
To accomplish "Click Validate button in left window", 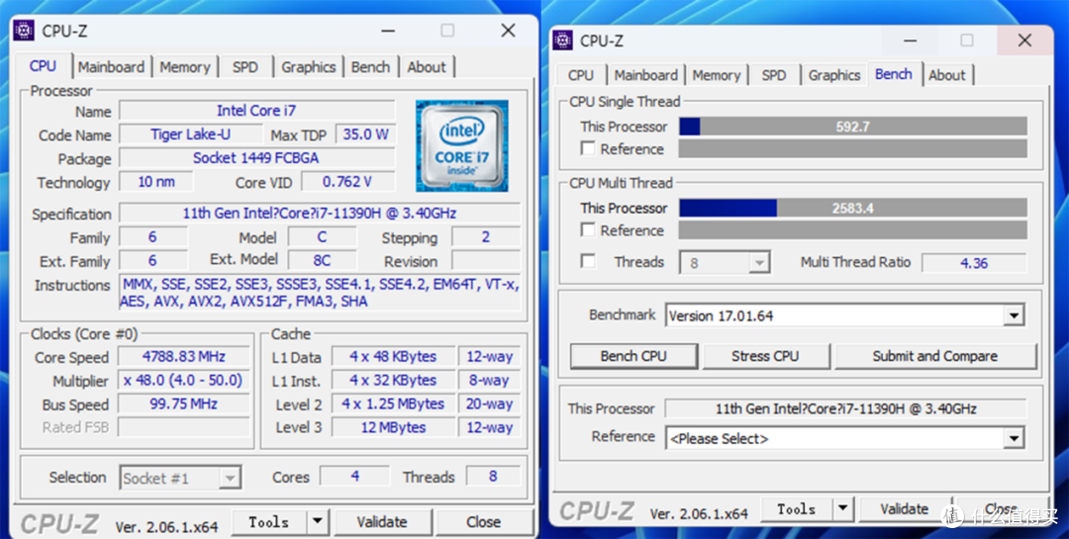I will [x=382, y=522].
